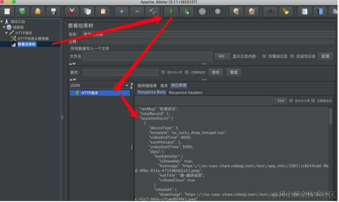Screen dimensions: 339x202
Task: Select 线程组 in the test plan tree
Action: point(18,27)
